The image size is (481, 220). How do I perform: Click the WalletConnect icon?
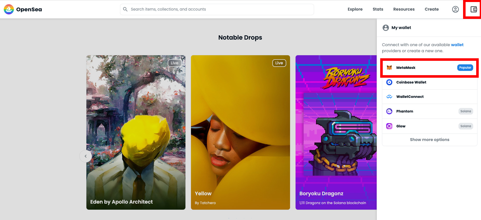tap(389, 97)
